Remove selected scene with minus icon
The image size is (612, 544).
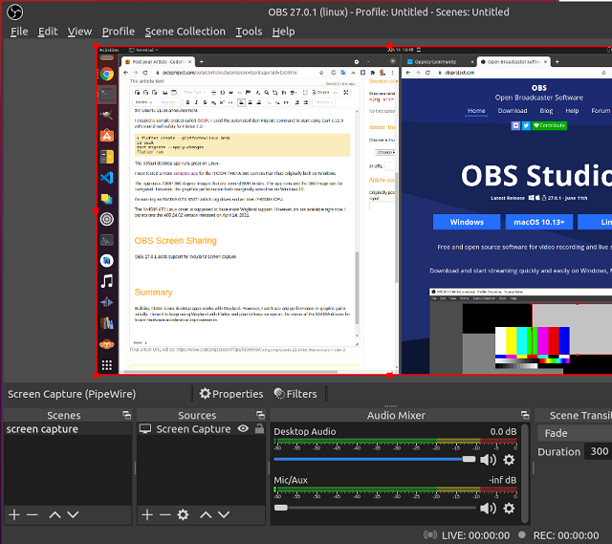32,514
